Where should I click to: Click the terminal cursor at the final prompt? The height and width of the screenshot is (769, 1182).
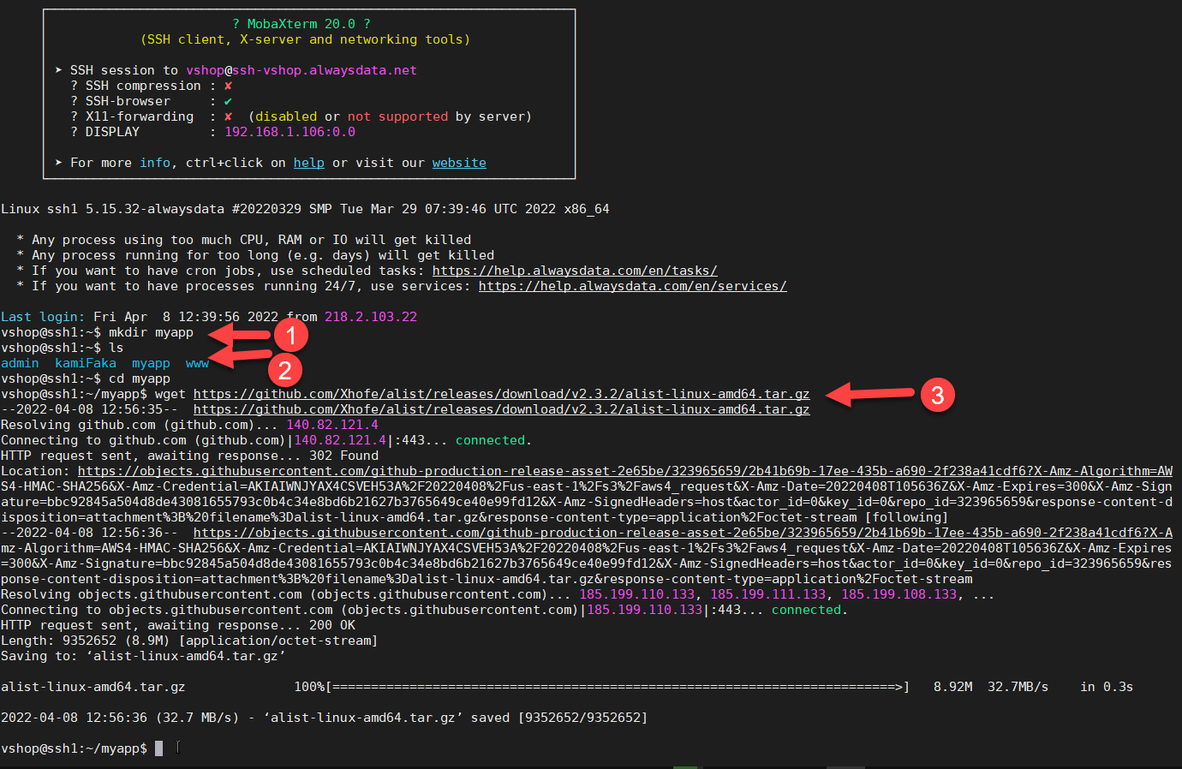pyautogui.click(x=159, y=748)
